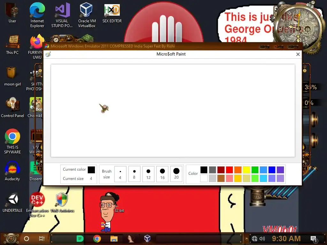Click the 9:30 AM taskbar clock

coord(286,239)
